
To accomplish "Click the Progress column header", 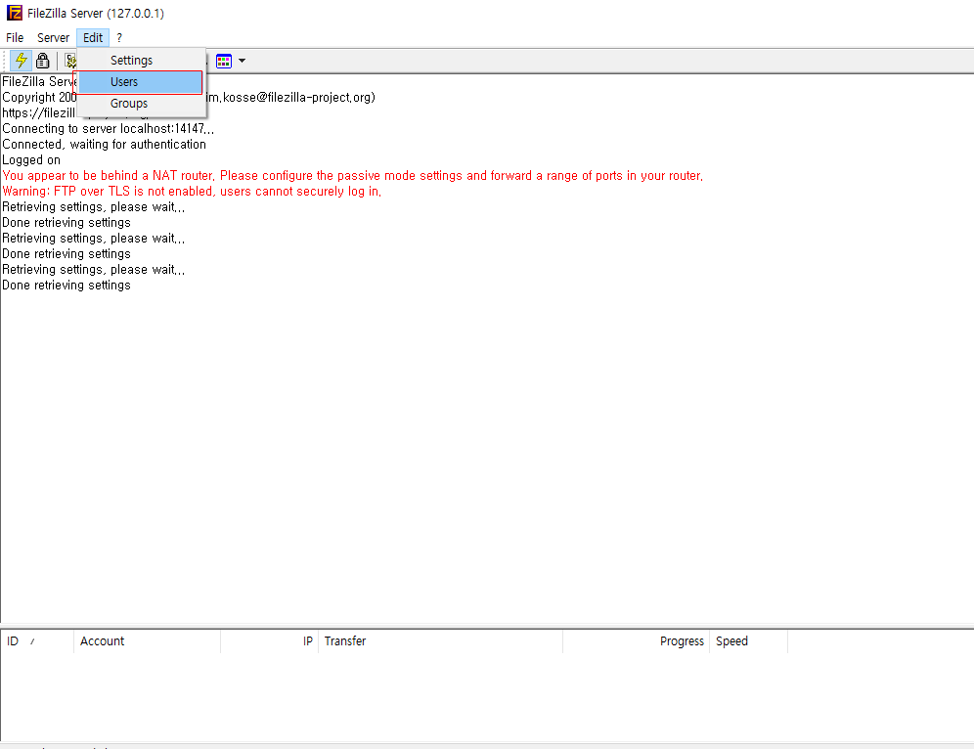I will tap(636, 640).
